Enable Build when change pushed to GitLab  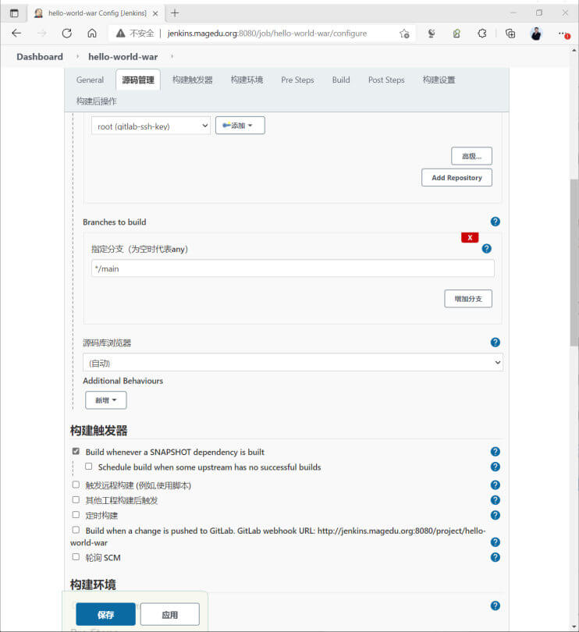[76, 530]
